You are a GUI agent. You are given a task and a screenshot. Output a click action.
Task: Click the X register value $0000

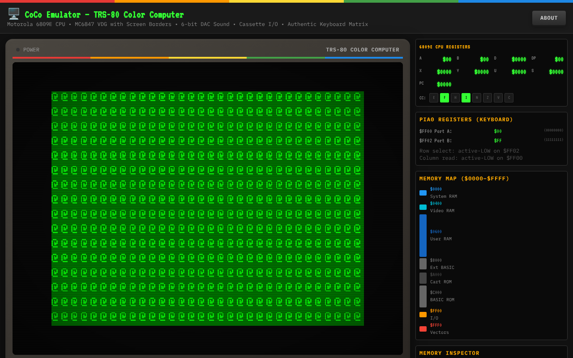444,72
